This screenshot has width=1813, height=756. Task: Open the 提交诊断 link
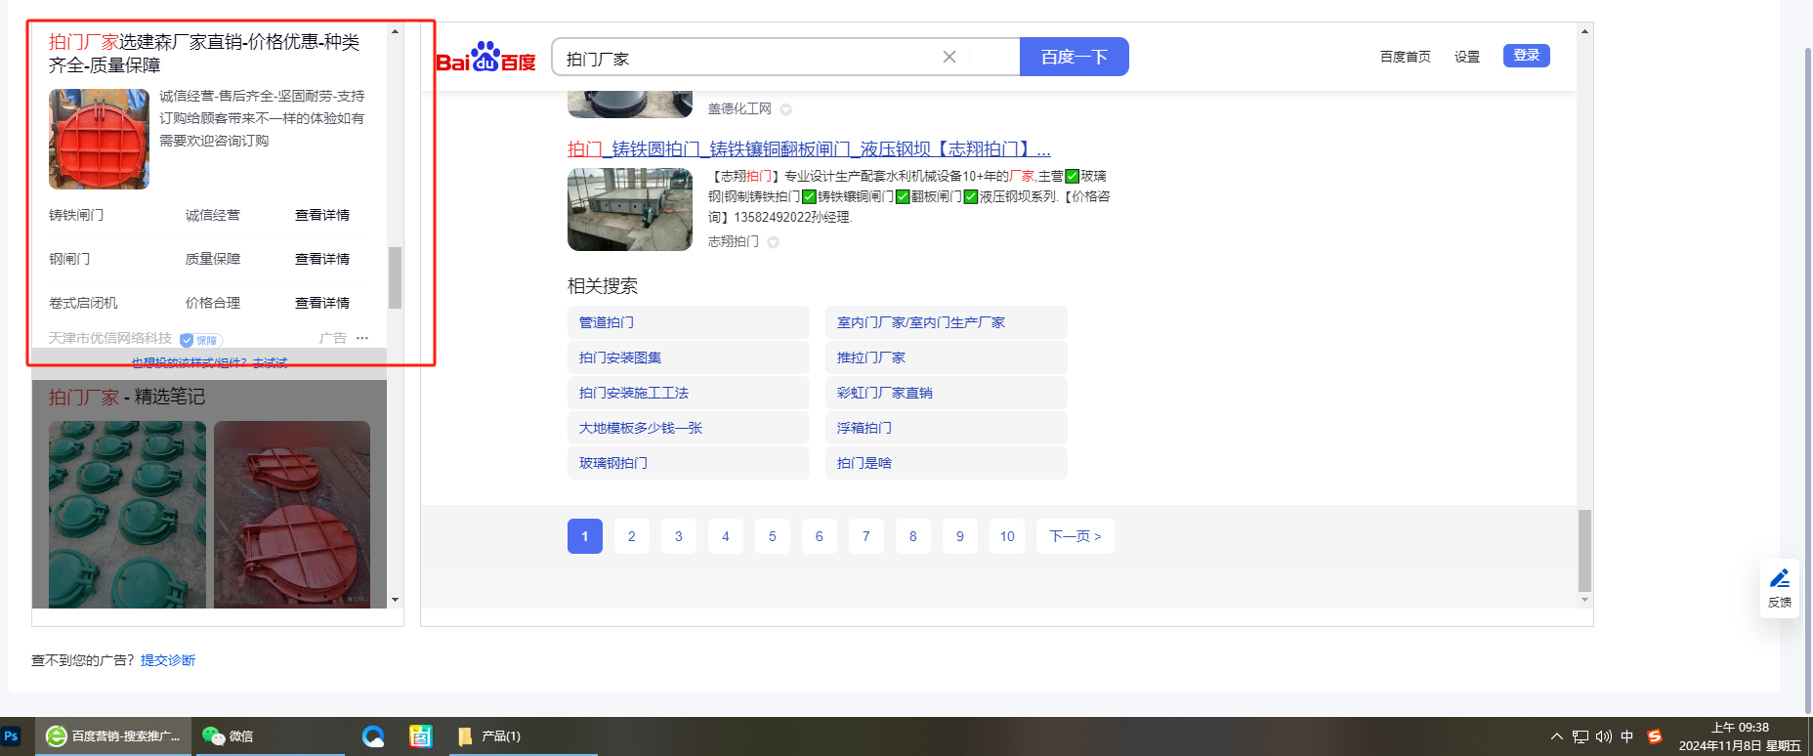click(168, 660)
